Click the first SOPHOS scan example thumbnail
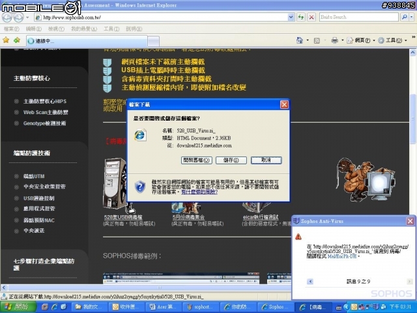 [181, 278]
